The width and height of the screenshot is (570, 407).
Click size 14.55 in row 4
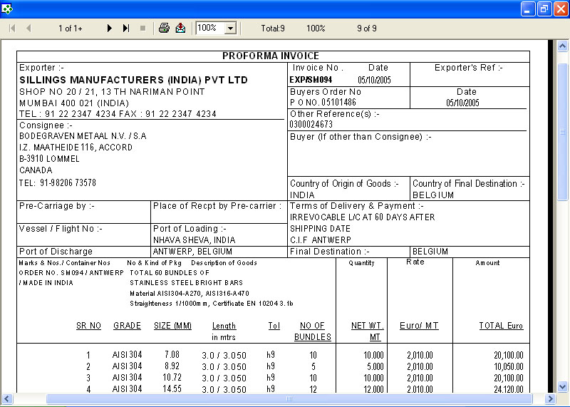click(x=172, y=388)
